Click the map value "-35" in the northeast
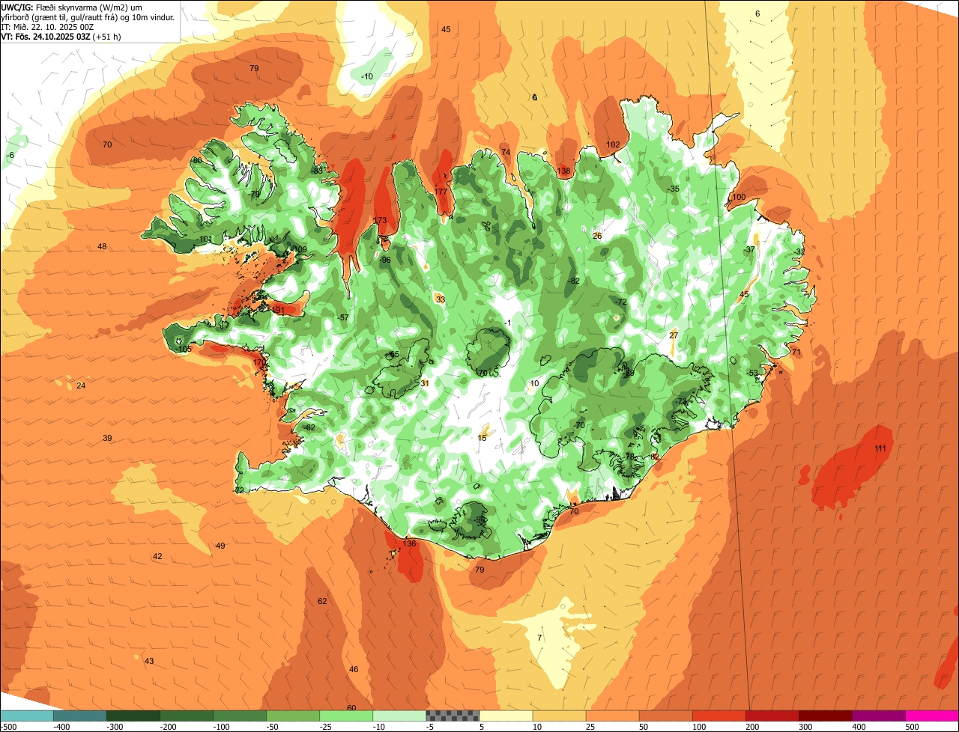 click(x=674, y=189)
